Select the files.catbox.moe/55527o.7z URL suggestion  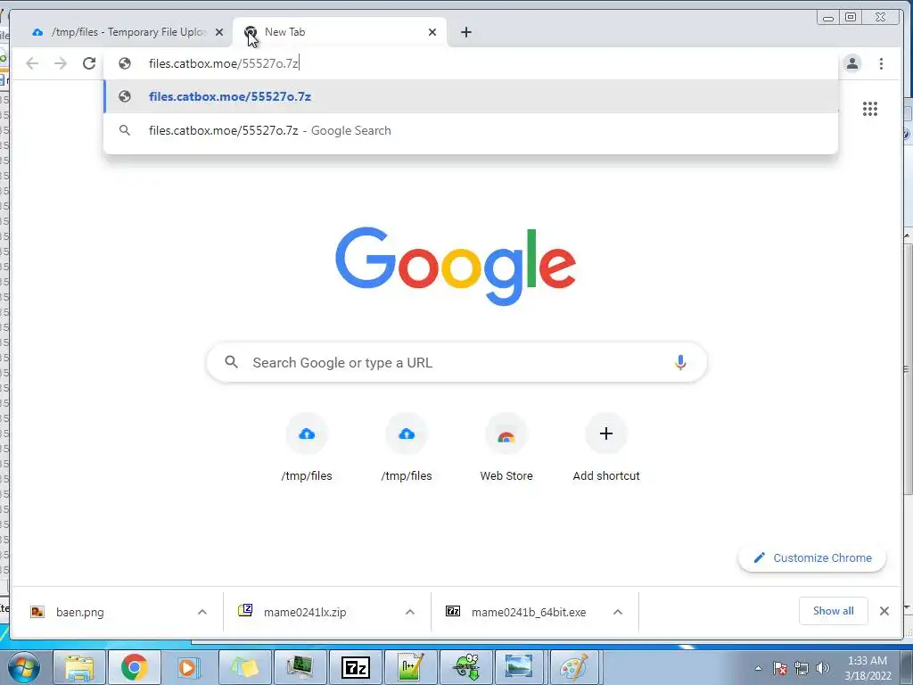click(x=471, y=96)
